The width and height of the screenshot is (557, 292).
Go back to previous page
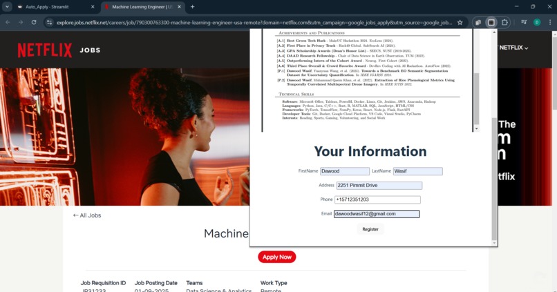tap(8, 22)
